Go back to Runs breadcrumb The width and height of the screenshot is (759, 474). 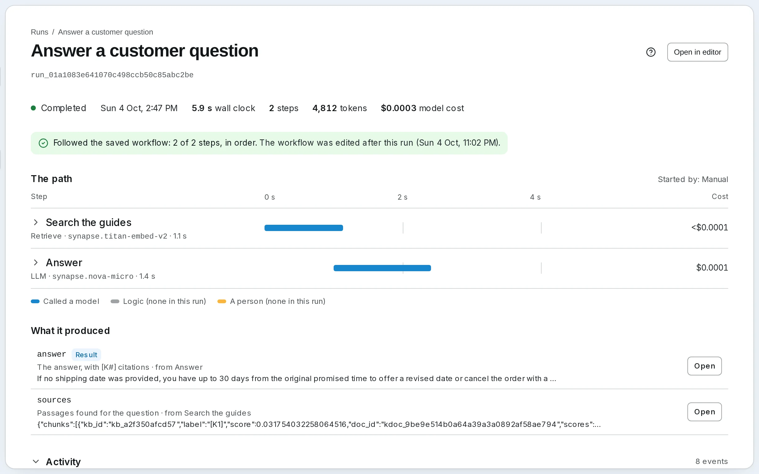coord(40,32)
